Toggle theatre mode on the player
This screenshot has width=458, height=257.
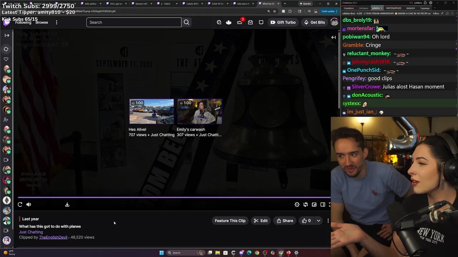pyautogui.click(x=323, y=205)
